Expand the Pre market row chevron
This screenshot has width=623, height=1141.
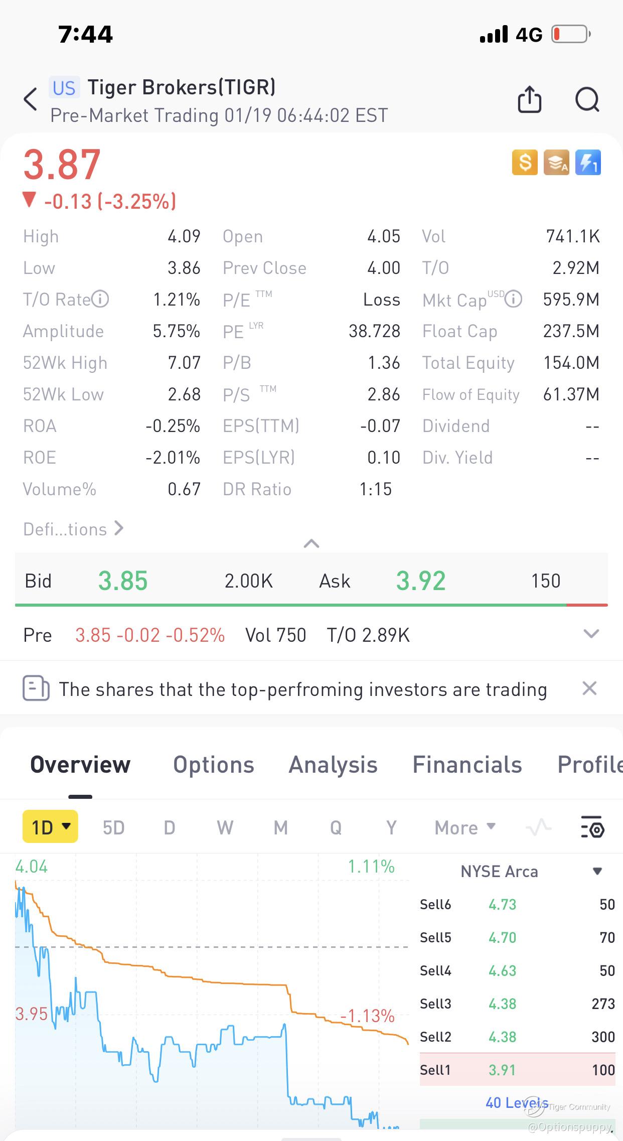pos(591,634)
